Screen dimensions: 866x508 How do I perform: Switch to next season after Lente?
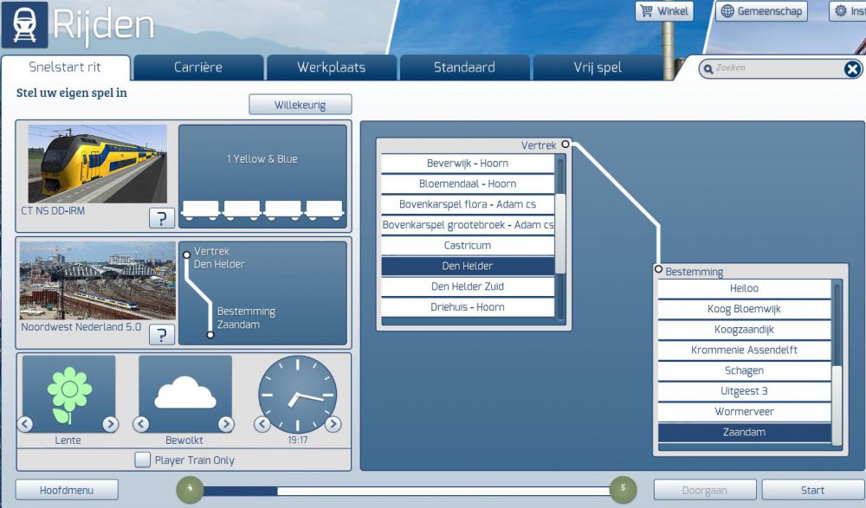click(110, 424)
